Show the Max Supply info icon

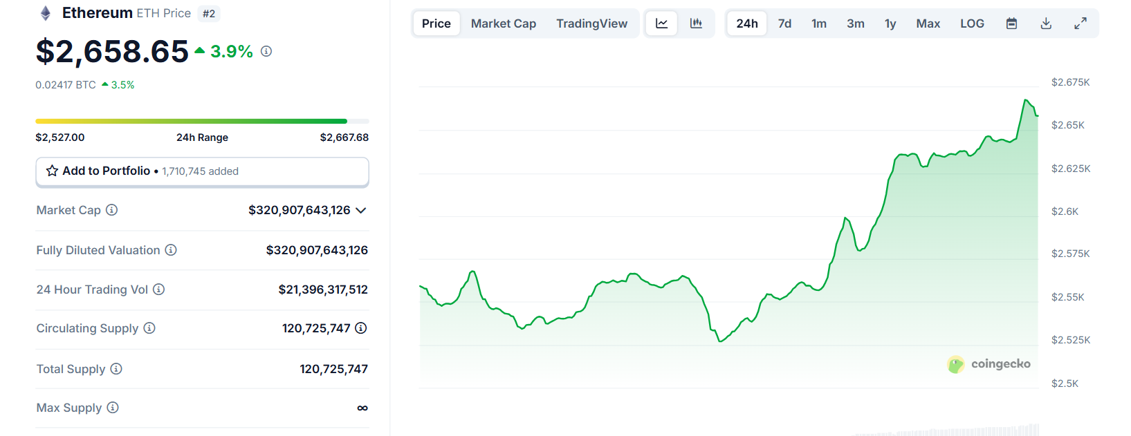[113, 408]
